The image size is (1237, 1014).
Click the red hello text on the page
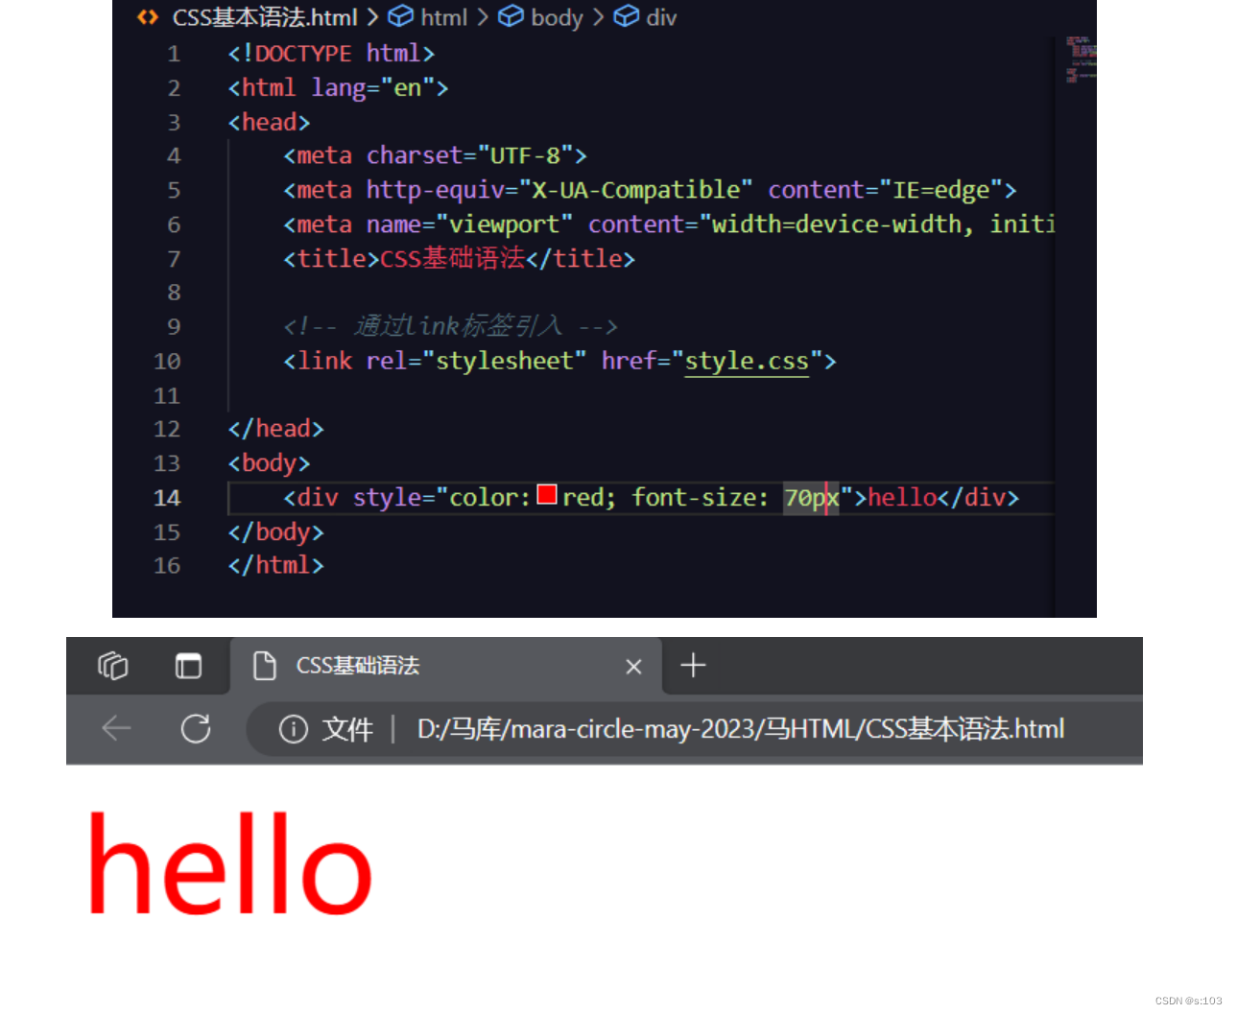229,864
